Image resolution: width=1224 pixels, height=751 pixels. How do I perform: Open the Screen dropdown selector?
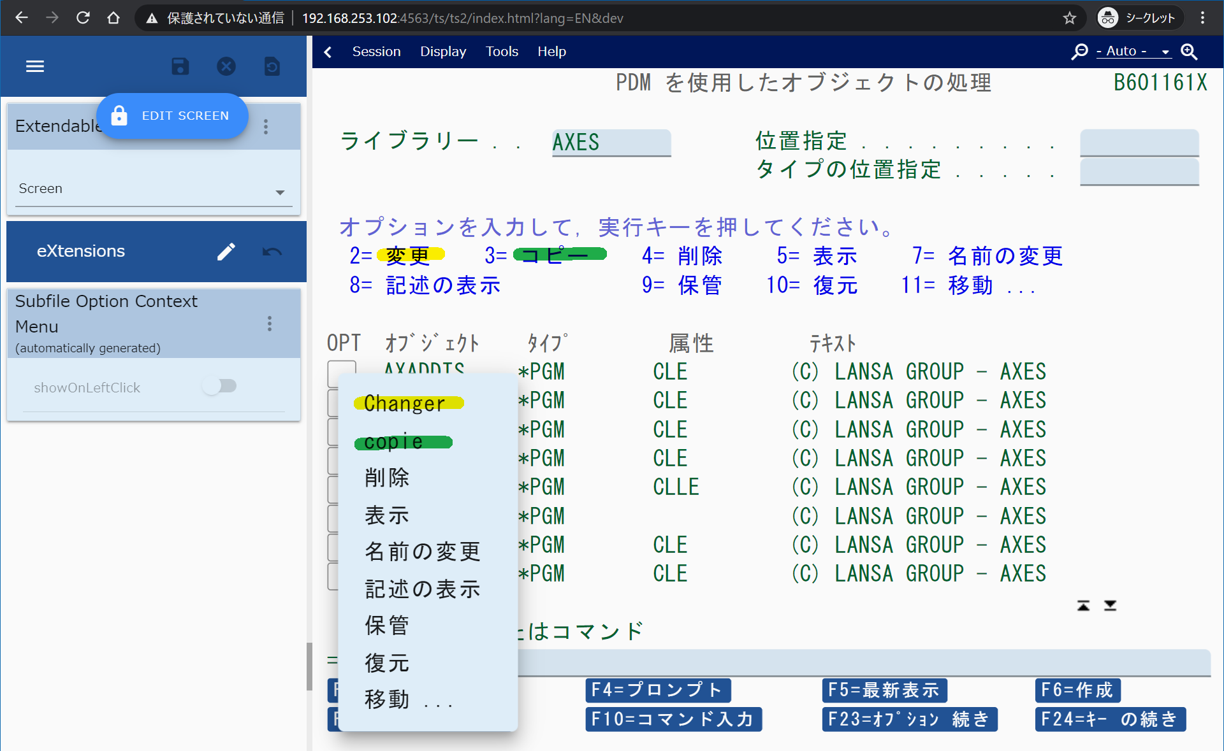click(153, 189)
